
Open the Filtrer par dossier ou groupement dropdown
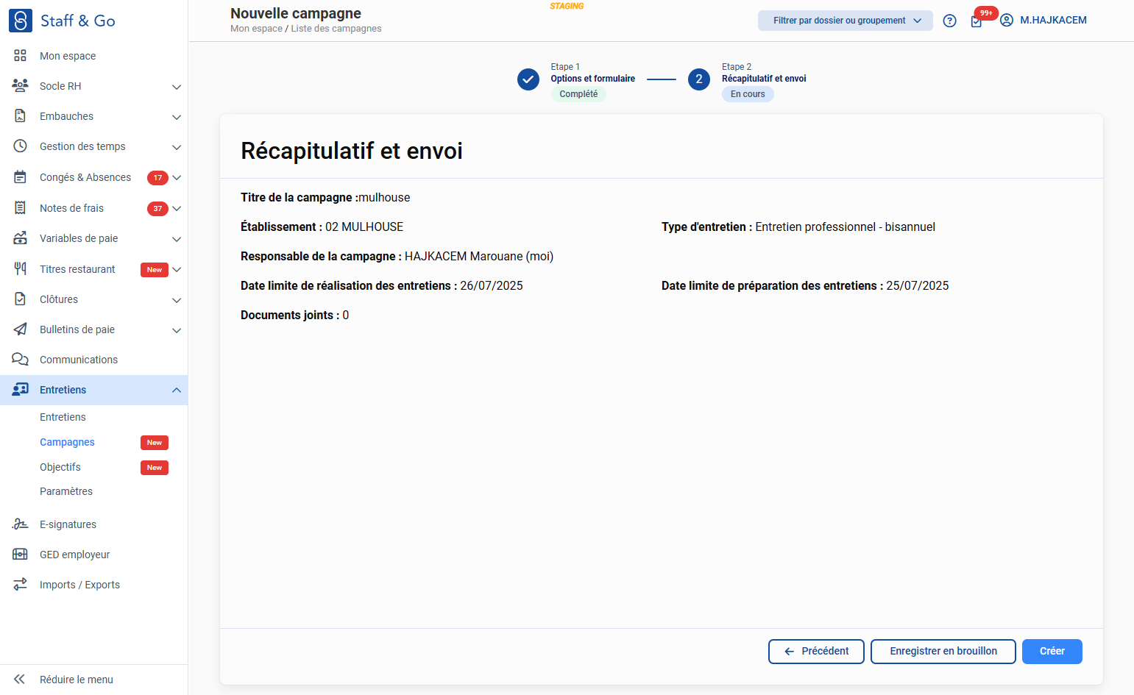pos(846,21)
